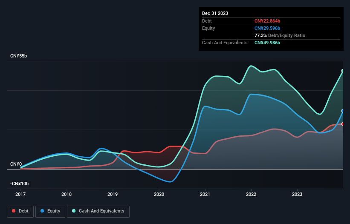Click the Dec 31 2023 tooltip date
Viewport: 350px width, 224px height.
[x=215, y=13]
